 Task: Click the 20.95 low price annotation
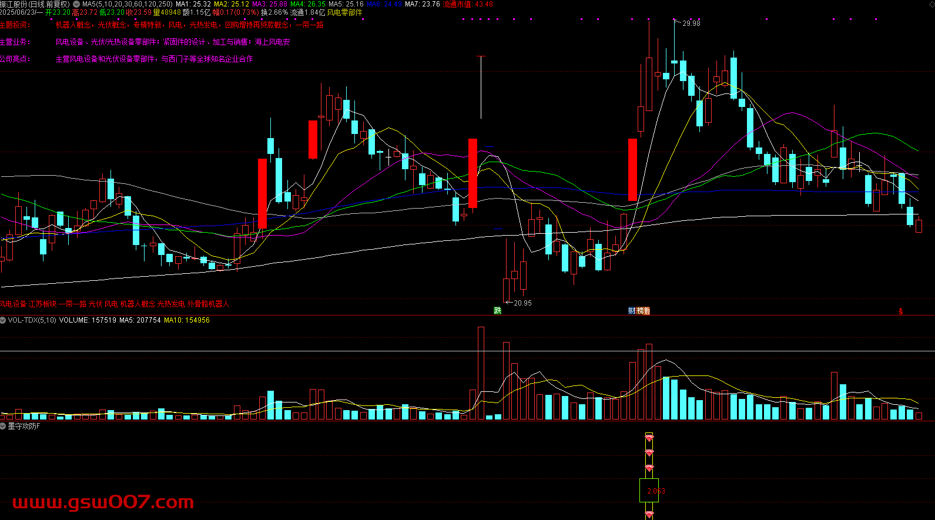tap(522, 303)
